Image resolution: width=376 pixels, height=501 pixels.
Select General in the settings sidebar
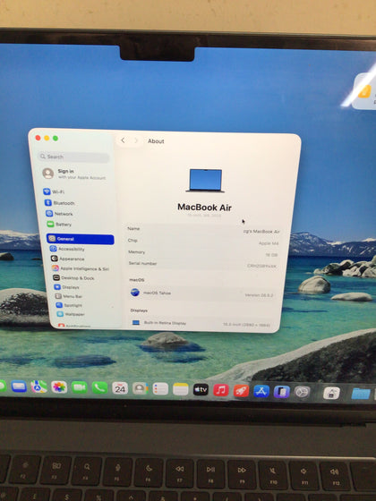click(81, 239)
